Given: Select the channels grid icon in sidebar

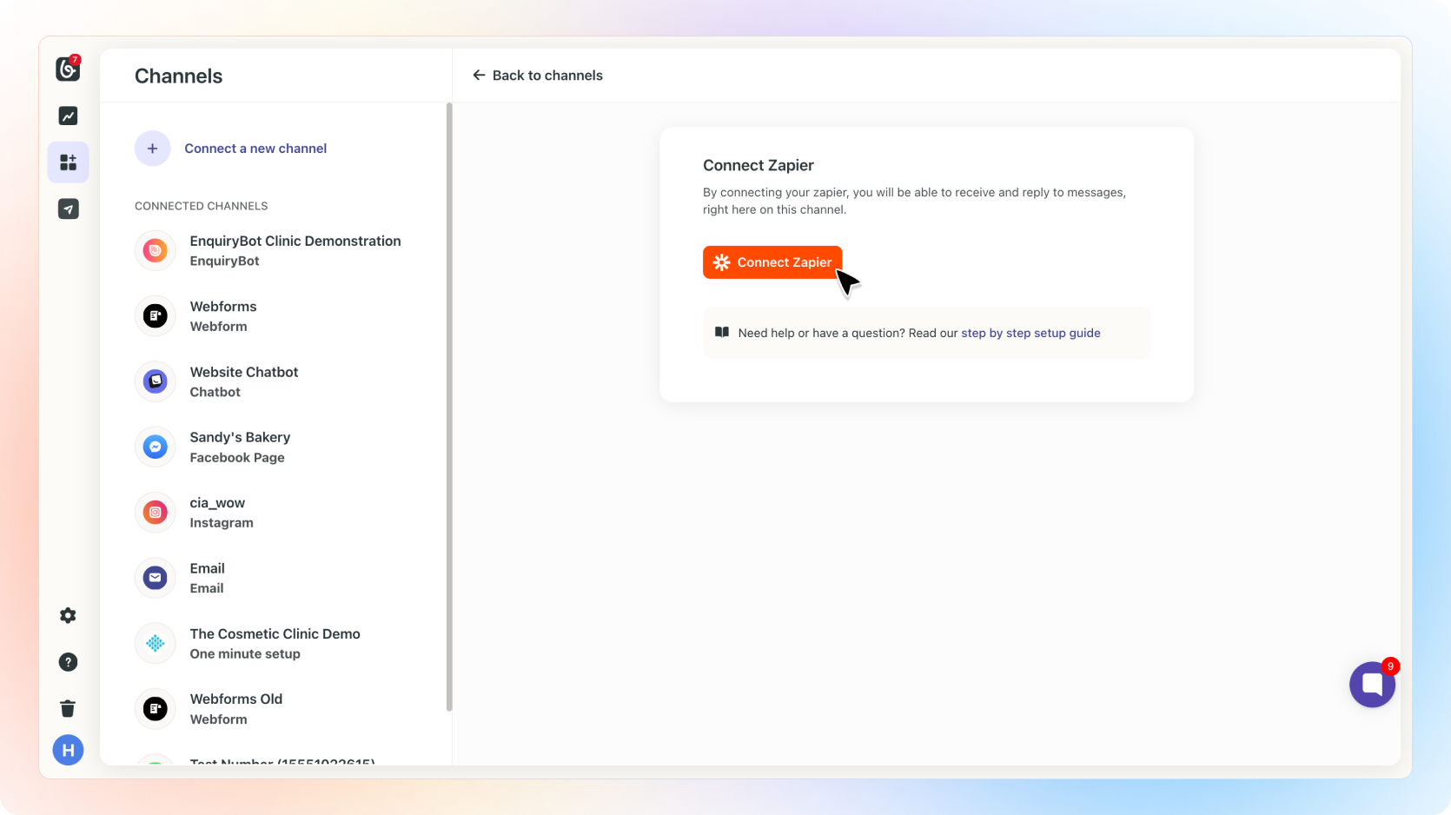Looking at the screenshot, I should 68,162.
